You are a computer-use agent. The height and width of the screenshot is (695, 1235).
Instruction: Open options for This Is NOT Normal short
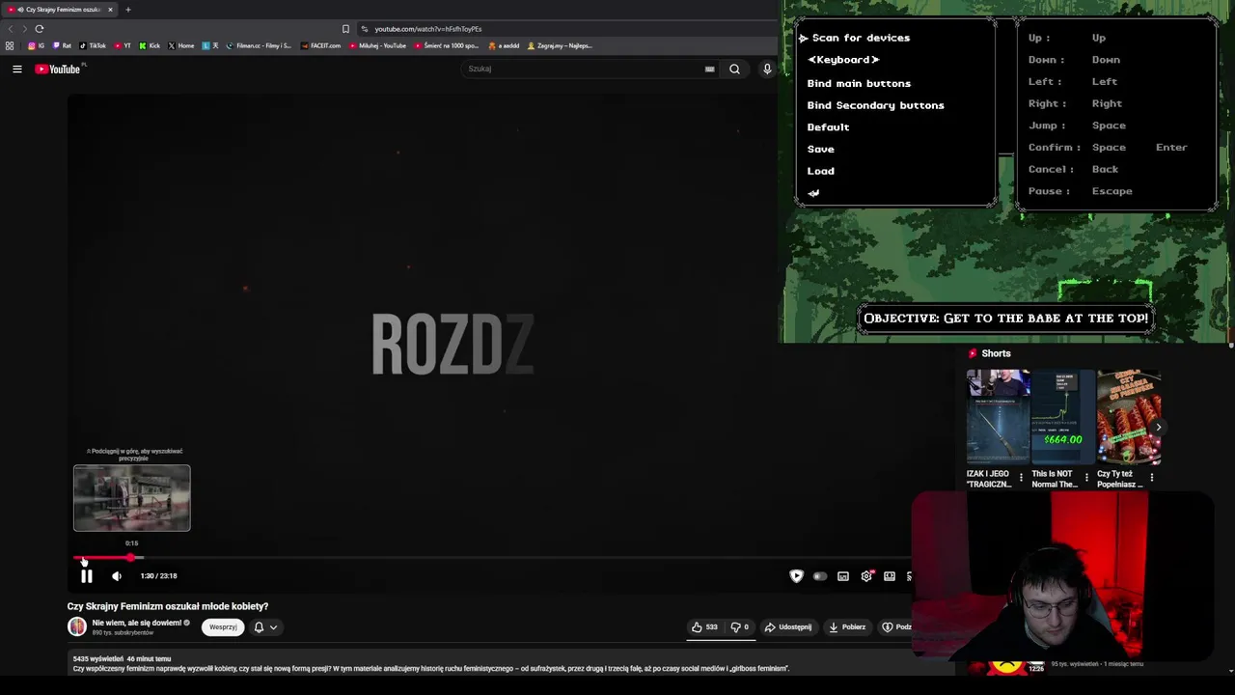click(x=1086, y=478)
